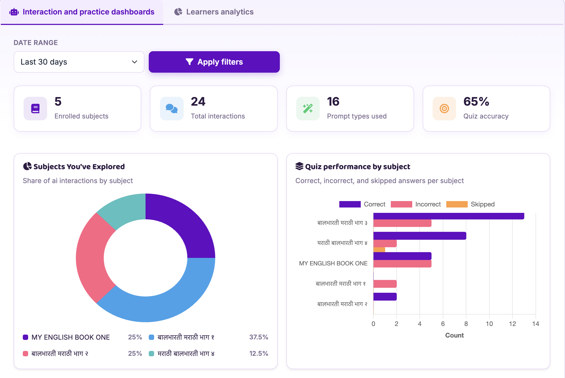Click MY ENGLISH BOOK ONE bar chart axis label

(x=333, y=264)
